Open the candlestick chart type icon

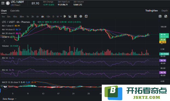(x=65, y=16)
